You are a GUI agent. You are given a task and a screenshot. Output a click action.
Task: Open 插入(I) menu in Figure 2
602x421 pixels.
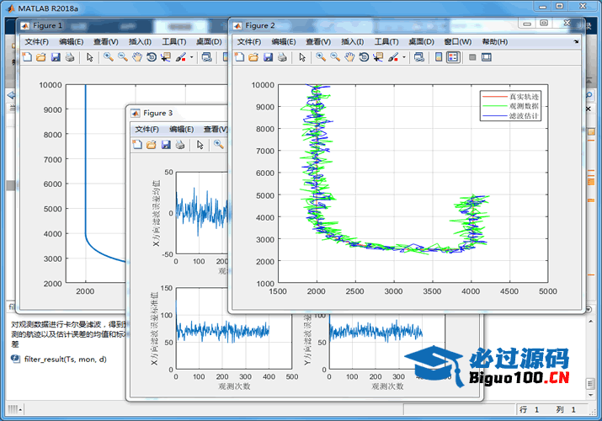tap(353, 41)
